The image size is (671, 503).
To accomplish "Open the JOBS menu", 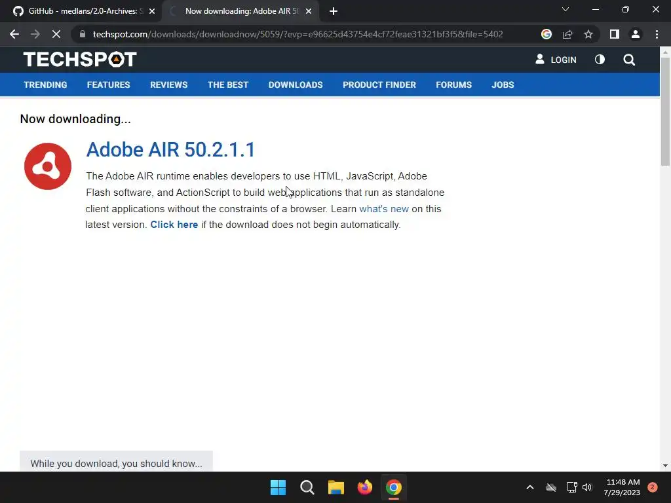I will pyautogui.click(x=503, y=84).
